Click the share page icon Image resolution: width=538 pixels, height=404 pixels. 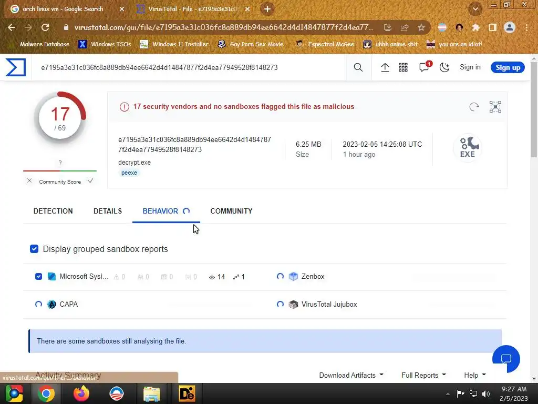coord(405,27)
